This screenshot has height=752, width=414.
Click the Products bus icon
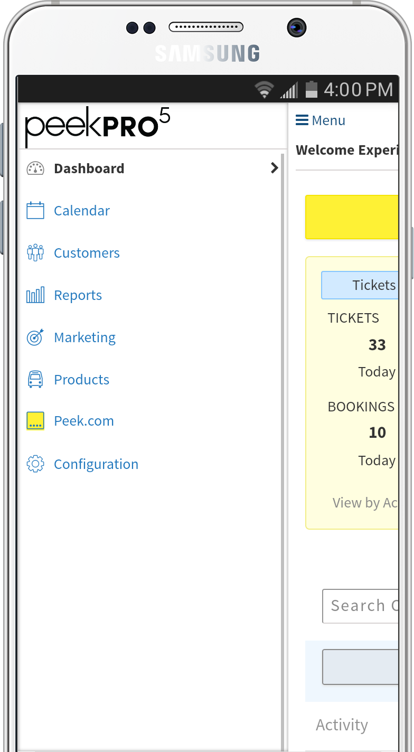coord(35,379)
